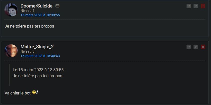Click DoomerSuicide's message body text

29,26
